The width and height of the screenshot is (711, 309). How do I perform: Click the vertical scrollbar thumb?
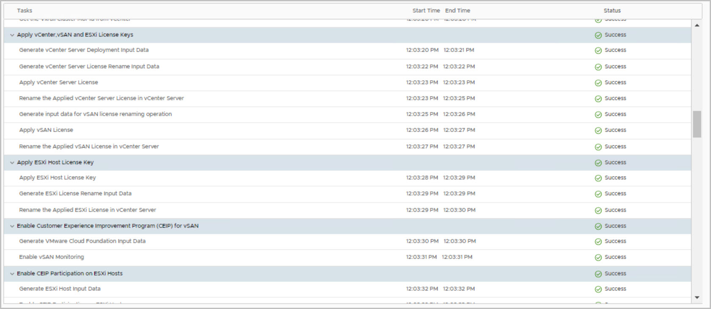pos(697,124)
